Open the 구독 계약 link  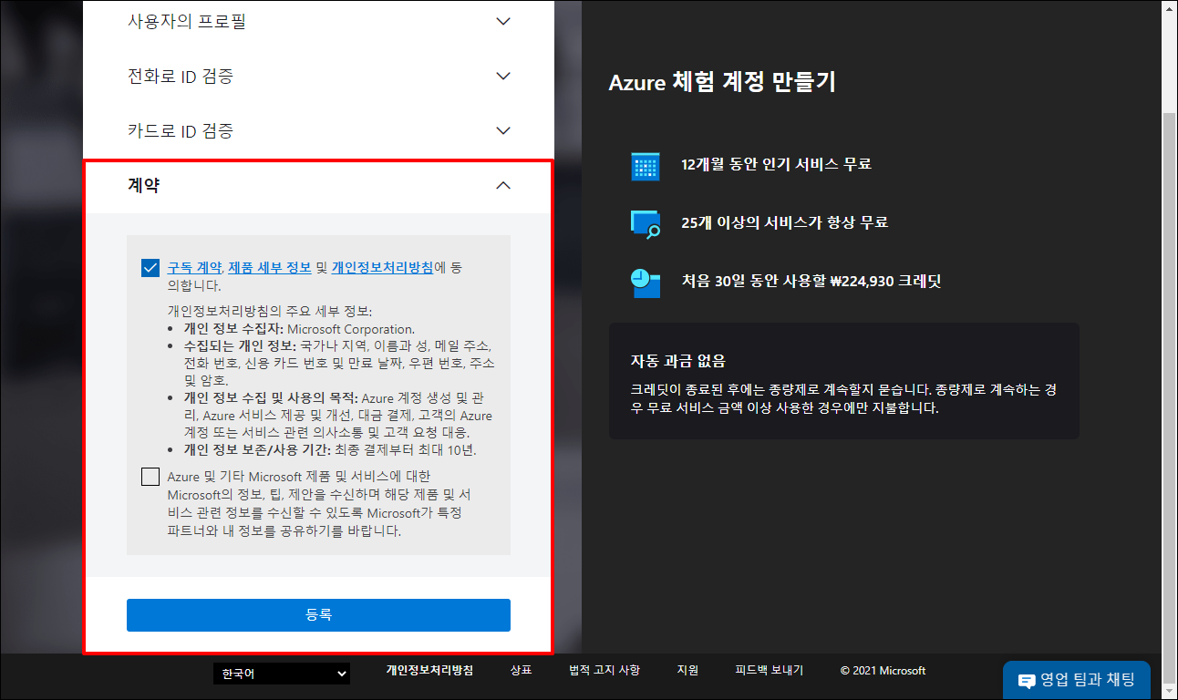[194, 268]
